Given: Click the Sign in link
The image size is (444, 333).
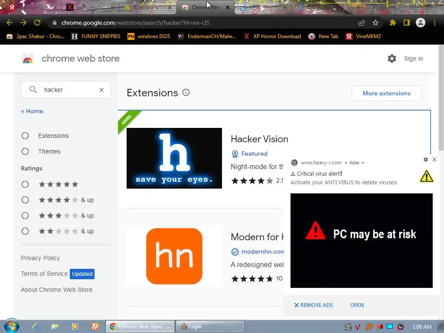Looking at the screenshot, I should 413,59.
